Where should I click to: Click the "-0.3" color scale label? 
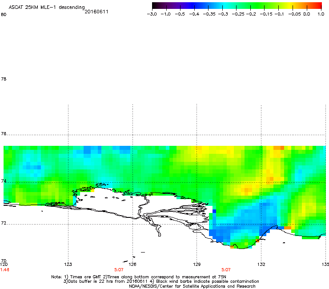[x=223, y=14]
